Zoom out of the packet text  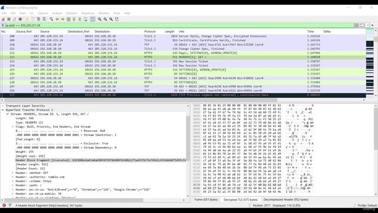pyautogui.click(x=105, y=19)
